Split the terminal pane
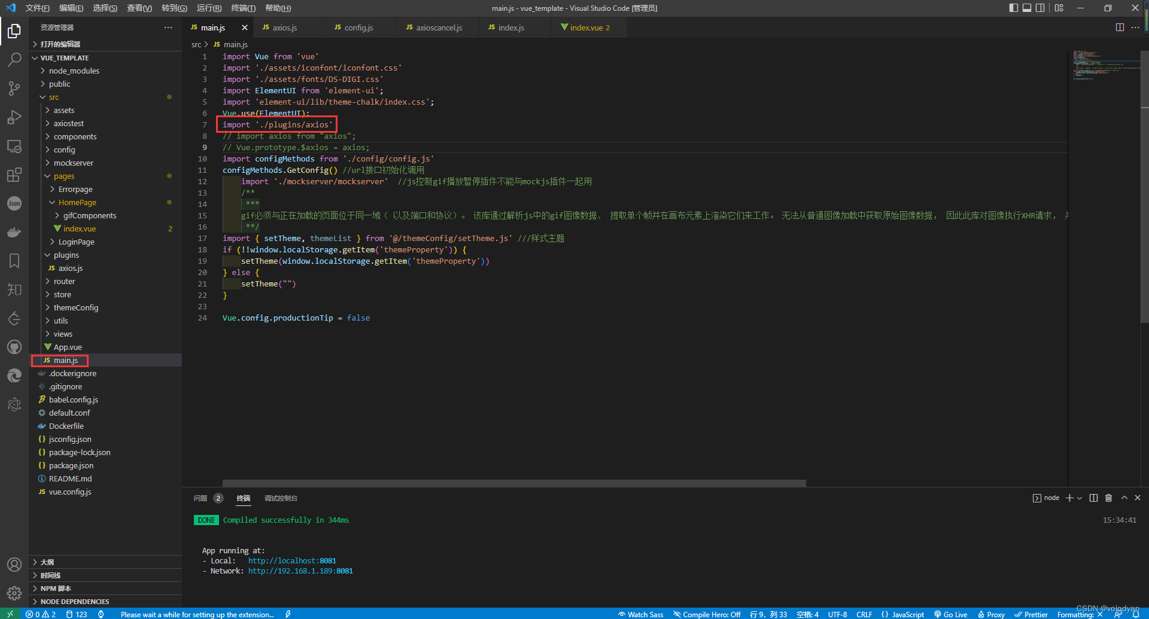The width and height of the screenshot is (1149, 619). coord(1093,498)
